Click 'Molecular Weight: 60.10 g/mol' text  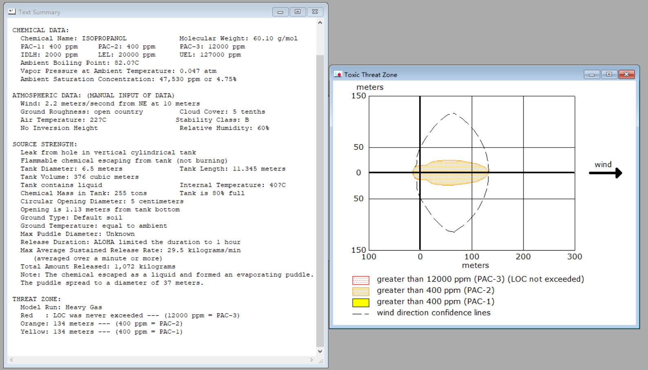tap(239, 38)
